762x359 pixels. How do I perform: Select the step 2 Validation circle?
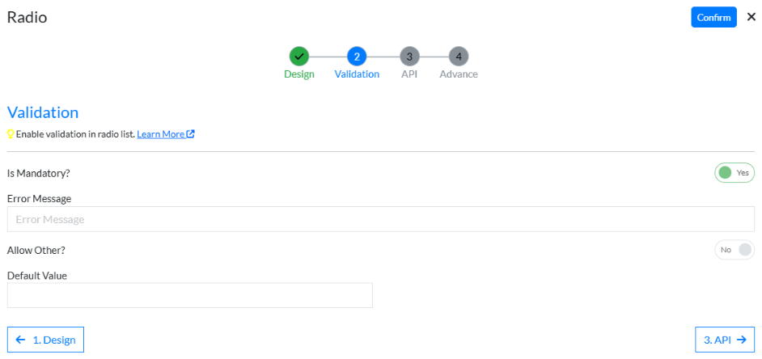pos(357,57)
